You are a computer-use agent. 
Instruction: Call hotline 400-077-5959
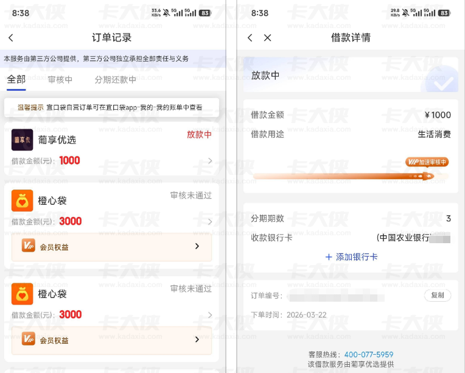pos(369,355)
